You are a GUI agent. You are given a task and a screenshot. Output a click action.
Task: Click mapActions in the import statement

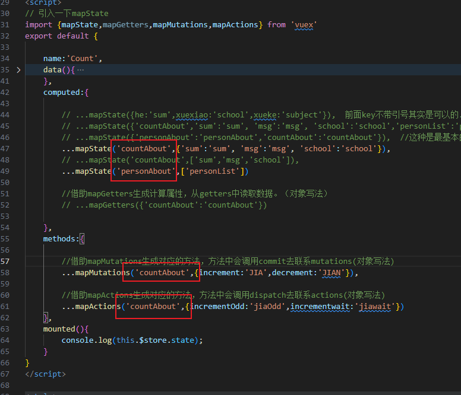point(235,25)
